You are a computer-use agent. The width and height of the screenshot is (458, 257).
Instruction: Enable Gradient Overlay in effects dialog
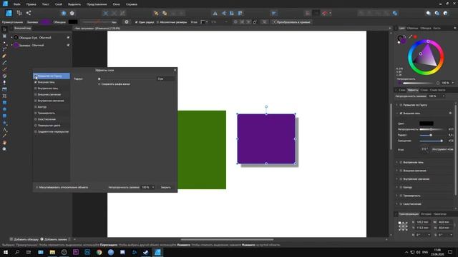point(36,131)
